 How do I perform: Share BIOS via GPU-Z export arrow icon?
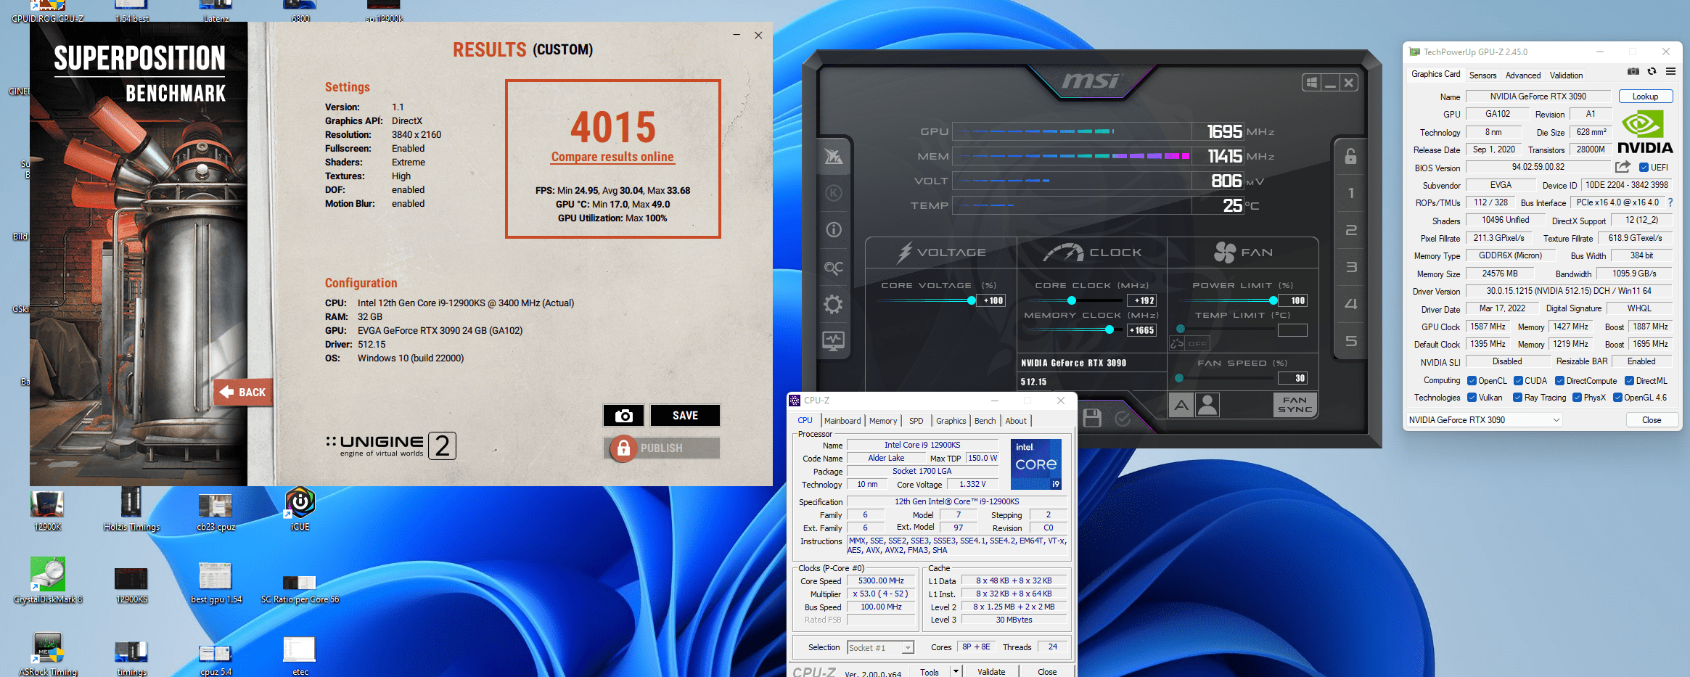pyautogui.click(x=1623, y=167)
